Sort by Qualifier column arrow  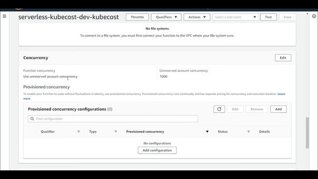(x=79, y=131)
